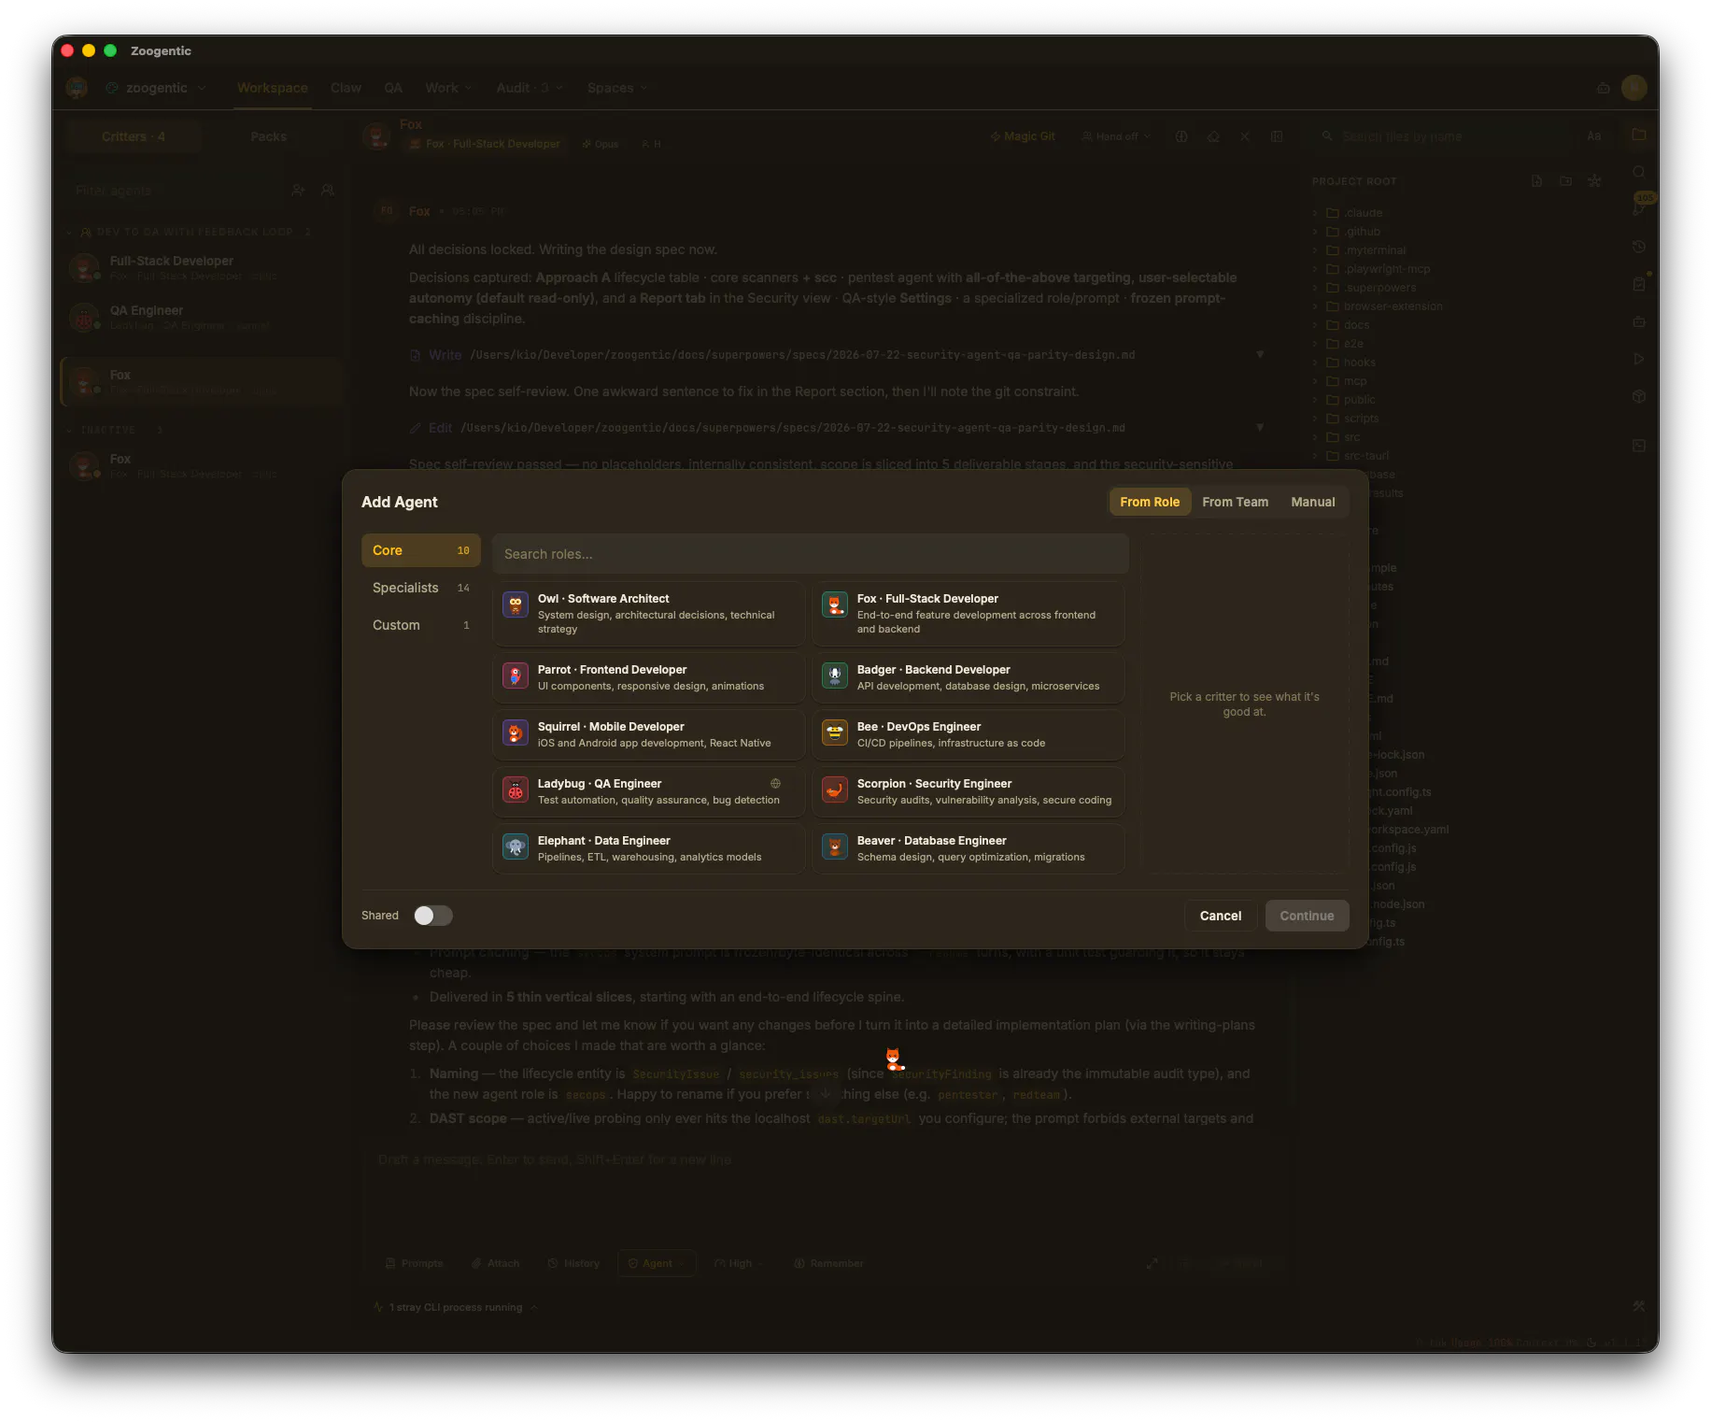Select the Core roles category
Screen dimensions: 1711x1422
coord(420,550)
